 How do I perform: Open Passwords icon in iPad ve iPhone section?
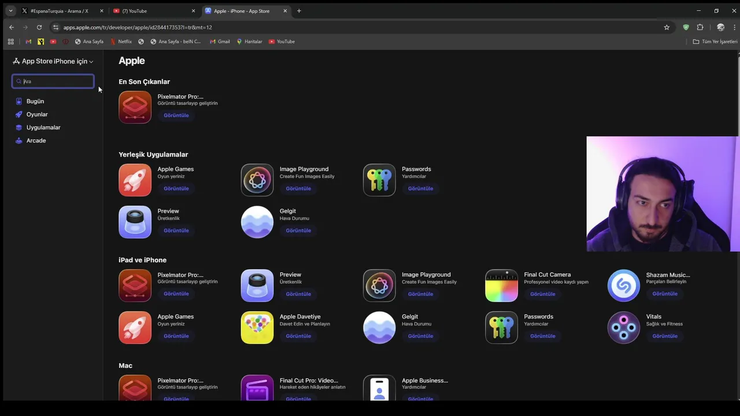(501, 328)
